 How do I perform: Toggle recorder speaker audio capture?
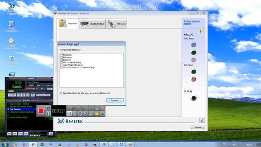[69, 114]
